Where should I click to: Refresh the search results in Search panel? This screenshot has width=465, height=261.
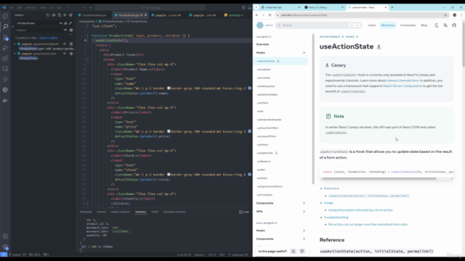[48, 15]
